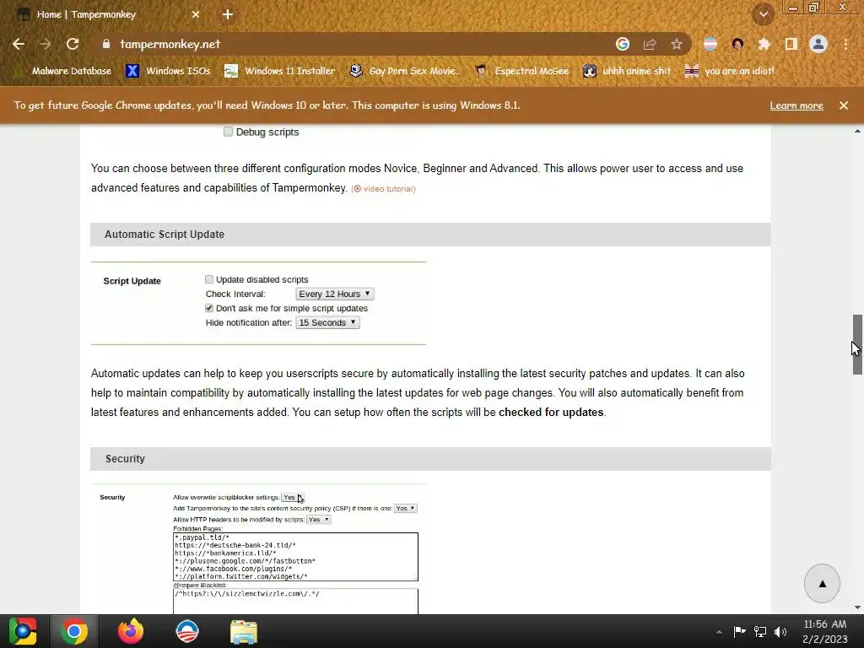Viewport: 864px width, 648px height.
Task: Open the Malware Database bookmark
Action: [64, 71]
